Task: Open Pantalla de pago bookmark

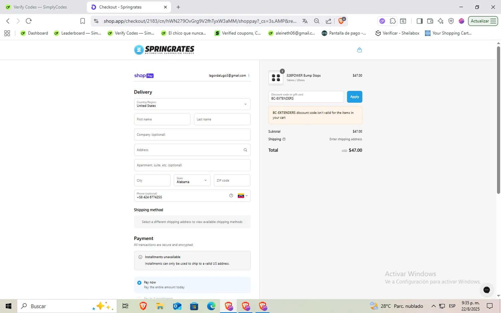Action: pyautogui.click(x=344, y=33)
